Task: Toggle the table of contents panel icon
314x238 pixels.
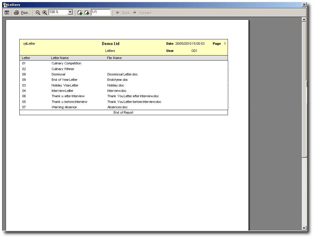Action: pos(7,13)
